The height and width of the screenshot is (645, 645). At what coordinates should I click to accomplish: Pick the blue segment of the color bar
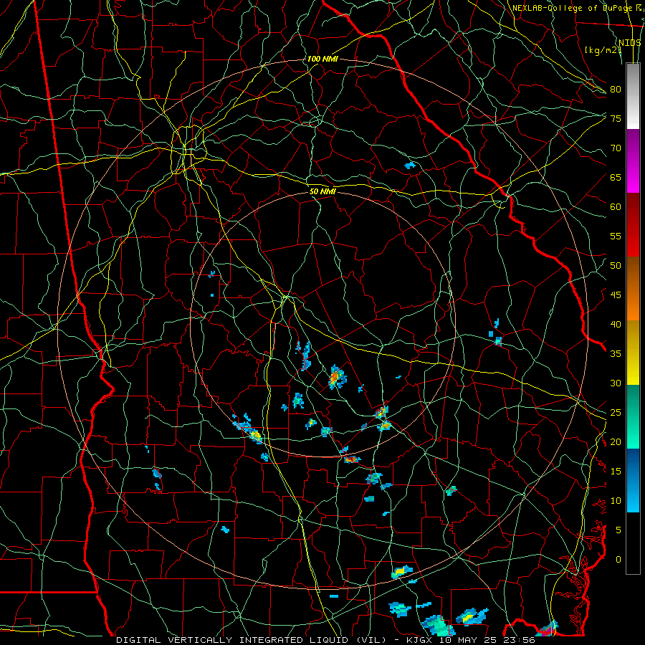633,480
